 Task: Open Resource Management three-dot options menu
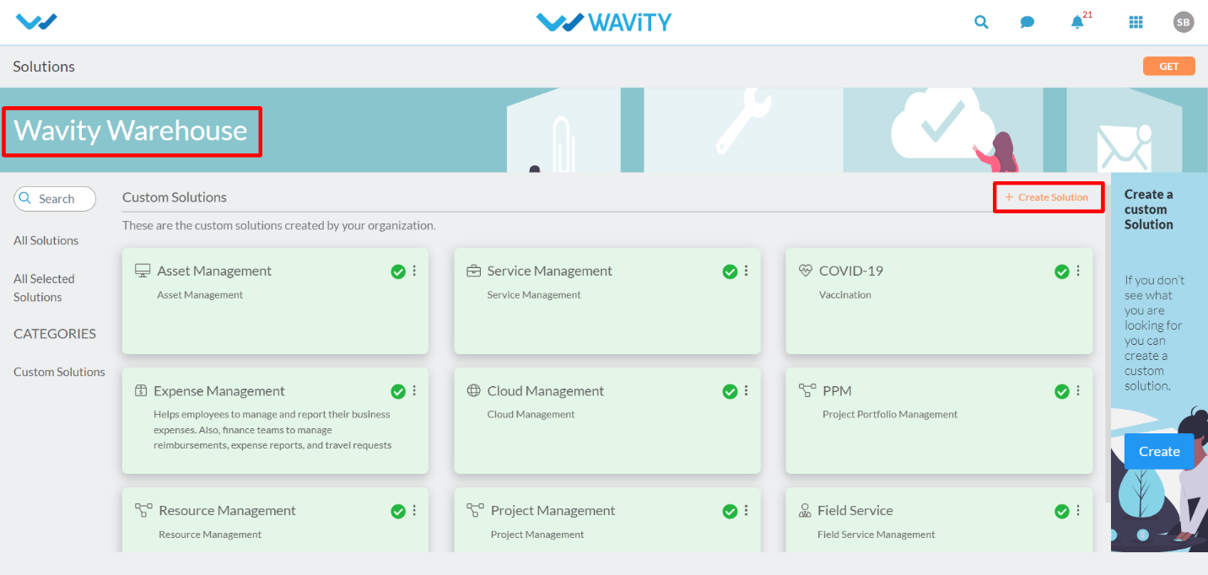click(x=414, y=511)
